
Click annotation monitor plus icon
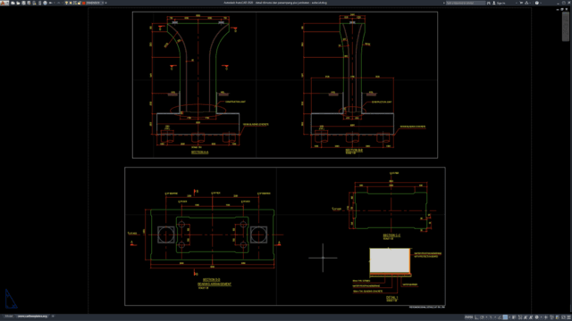click(x=546, y=317)
